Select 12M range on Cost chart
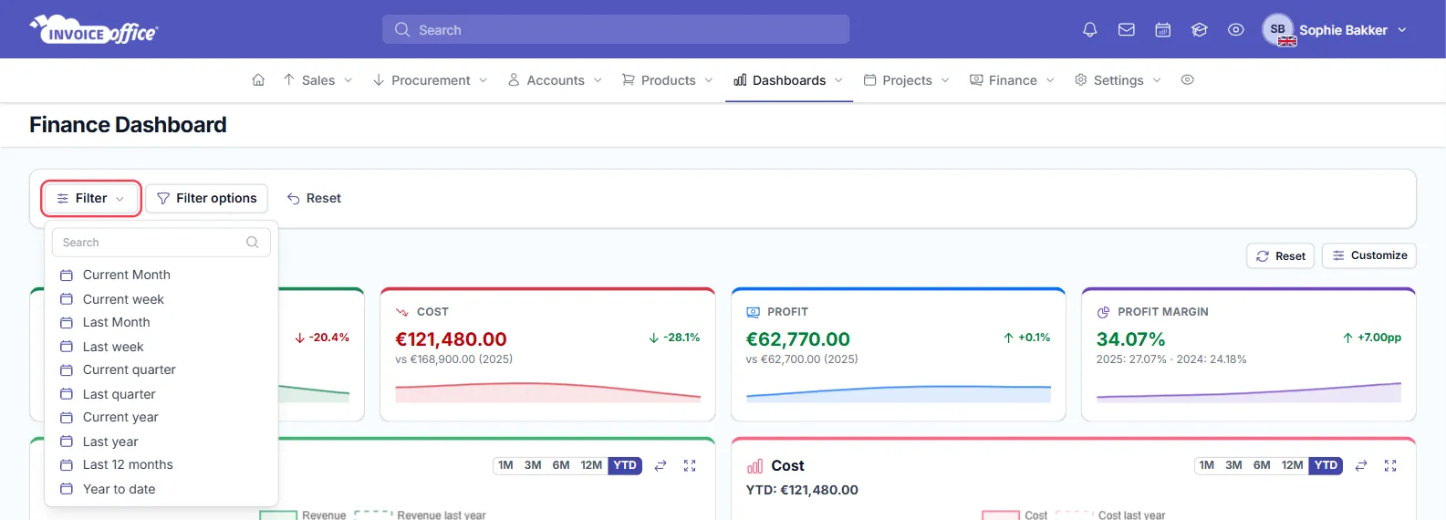1446x520 pixels. click(x=1293, y=465)
